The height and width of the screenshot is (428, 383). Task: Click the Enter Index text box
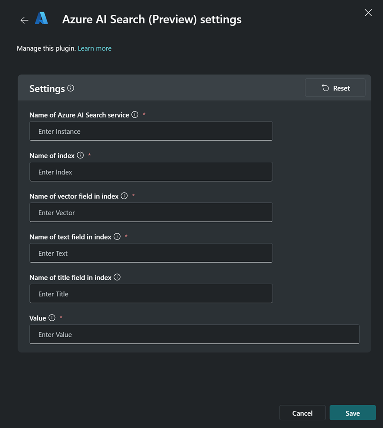pos(151,172)
